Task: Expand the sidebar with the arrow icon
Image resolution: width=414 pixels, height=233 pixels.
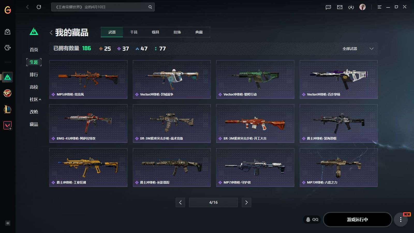Action: (x=8, y=223)
